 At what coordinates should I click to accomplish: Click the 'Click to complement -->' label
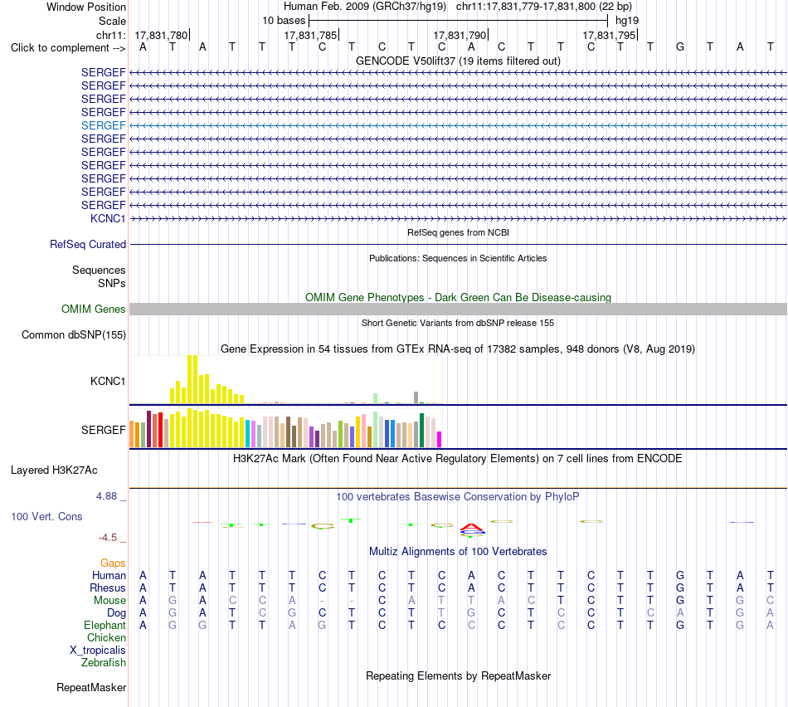(x=68, y=48)
